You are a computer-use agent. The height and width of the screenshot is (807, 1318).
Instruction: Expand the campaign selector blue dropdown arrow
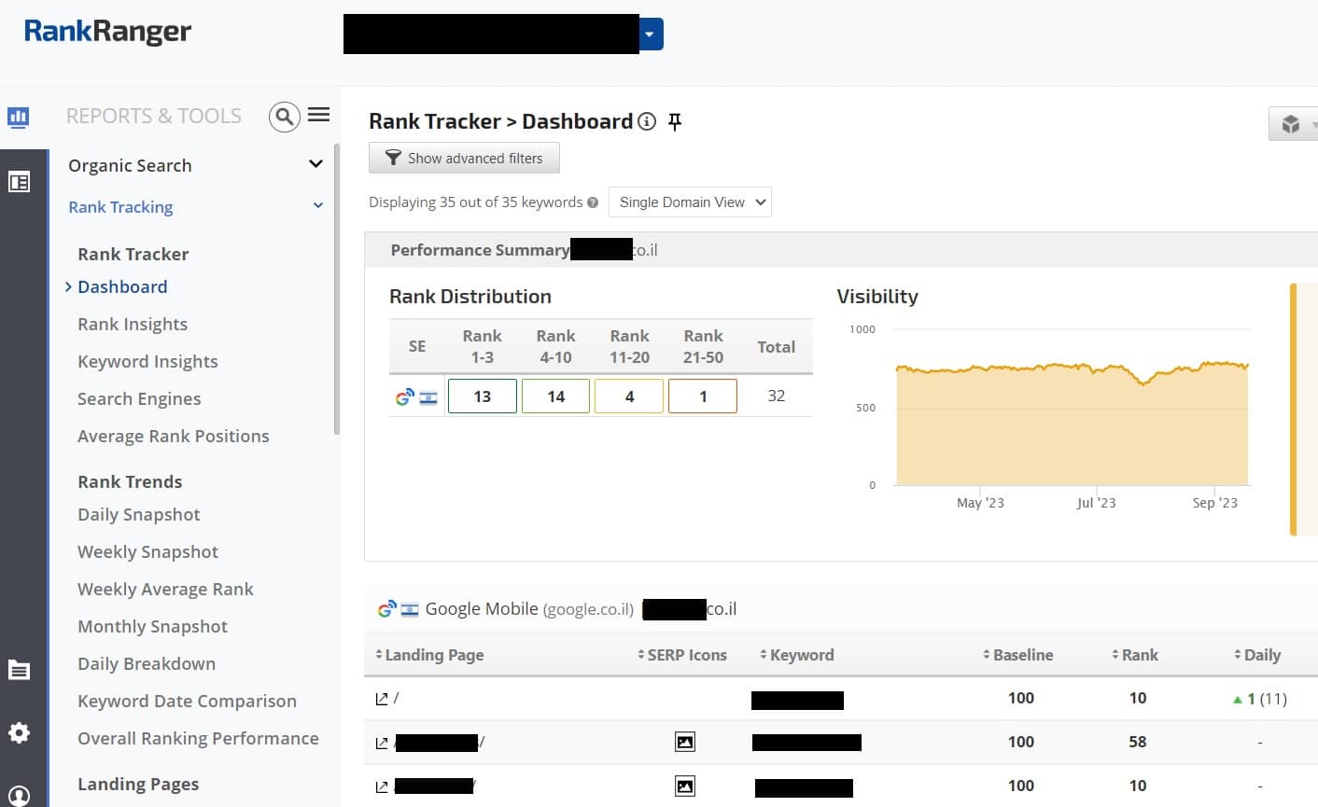tap(651, 35)
